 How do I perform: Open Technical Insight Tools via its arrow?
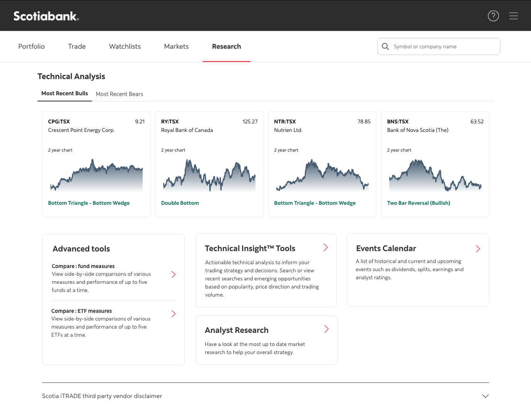tap(326, 248)
